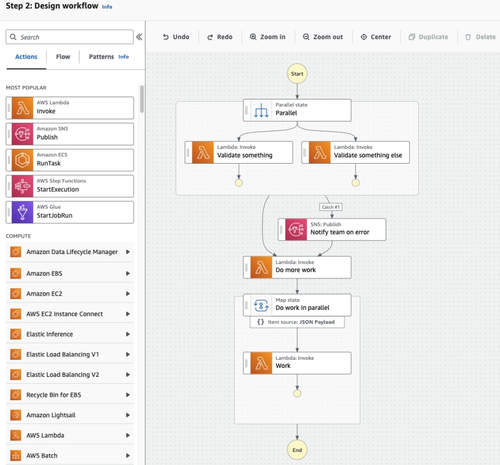The width and height of the screenshot is (500, 465).
Task: Select the Validate something else Lambda icon
Action: tap(320, 152)
